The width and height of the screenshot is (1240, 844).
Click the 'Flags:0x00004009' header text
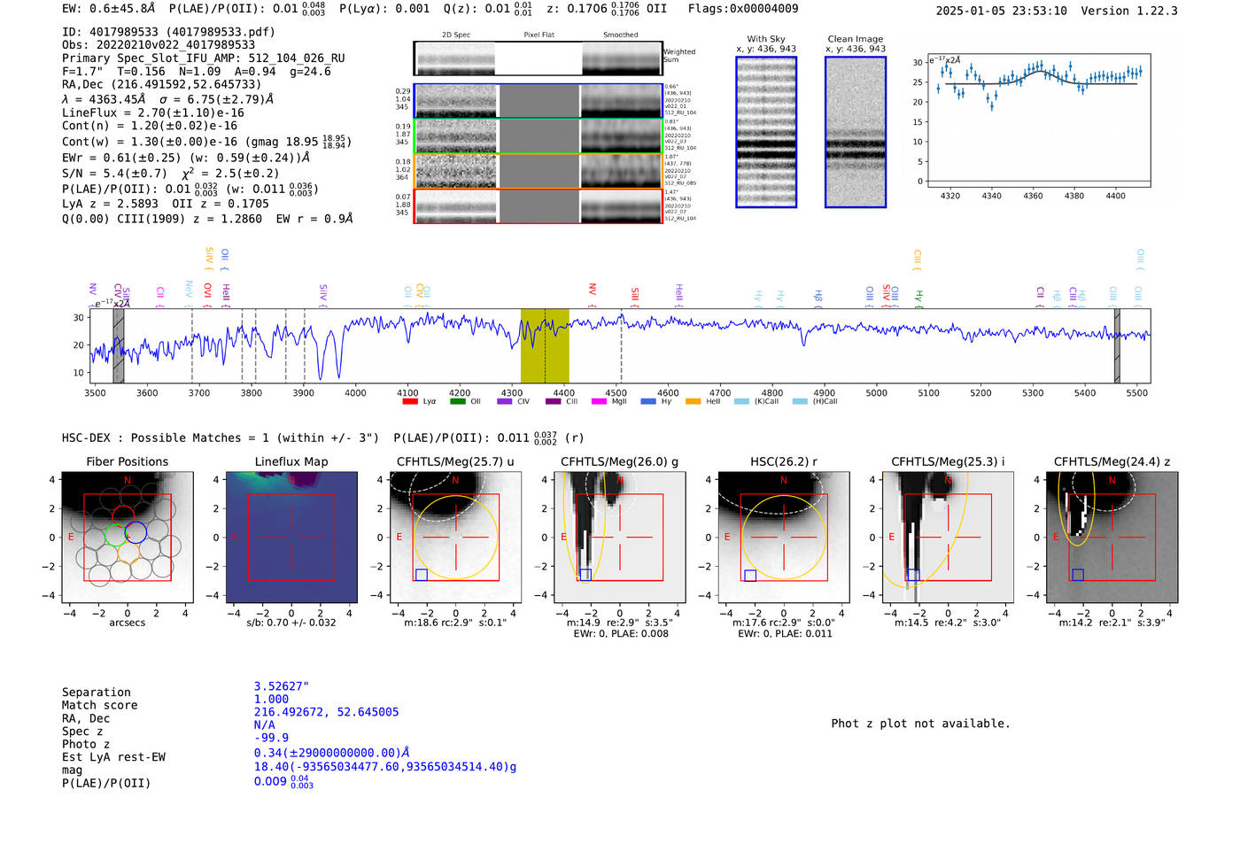[x=743, y=9]
